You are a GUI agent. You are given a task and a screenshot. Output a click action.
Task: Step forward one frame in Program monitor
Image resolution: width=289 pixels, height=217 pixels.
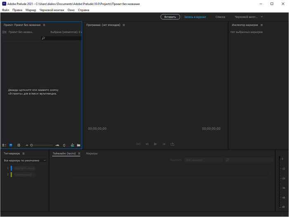(x=164, y=144)
